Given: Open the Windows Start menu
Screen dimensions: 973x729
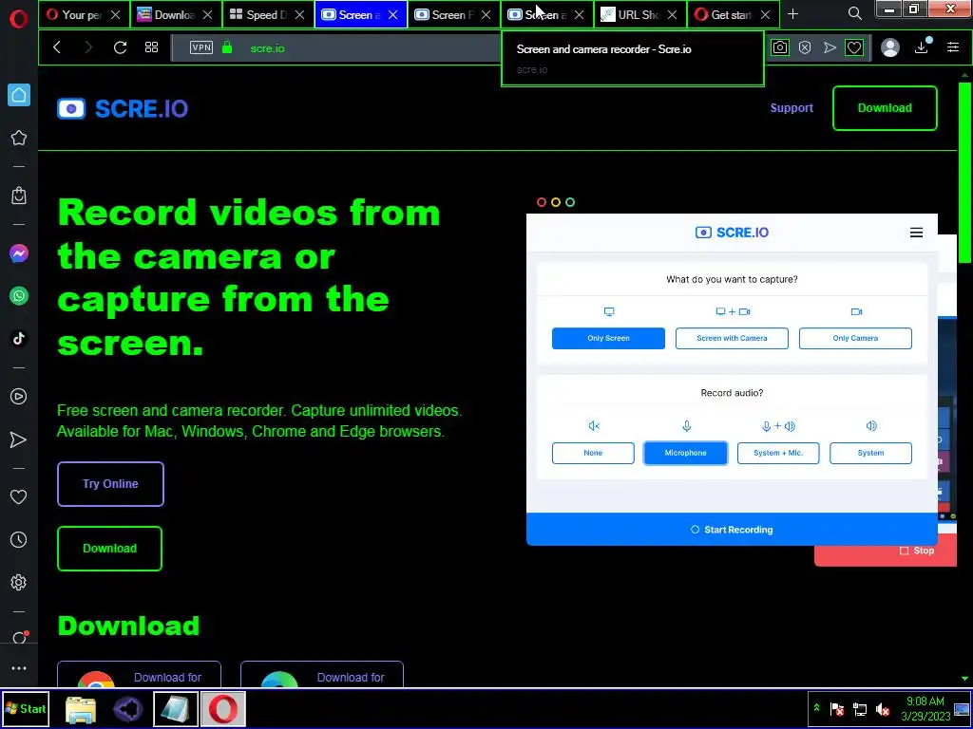Looking at the screenshot, I should pyautogui.click(x=26, y=708).
